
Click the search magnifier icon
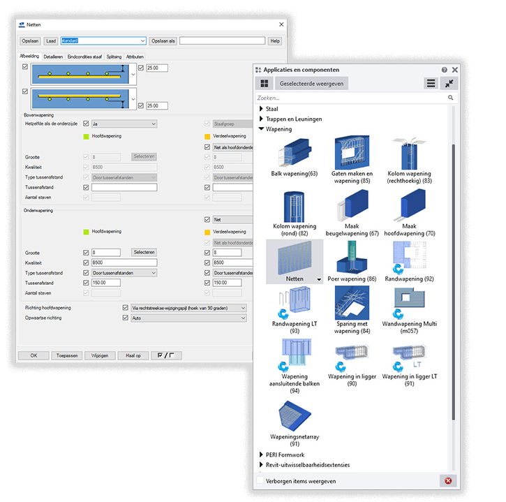tap(450, 98)
